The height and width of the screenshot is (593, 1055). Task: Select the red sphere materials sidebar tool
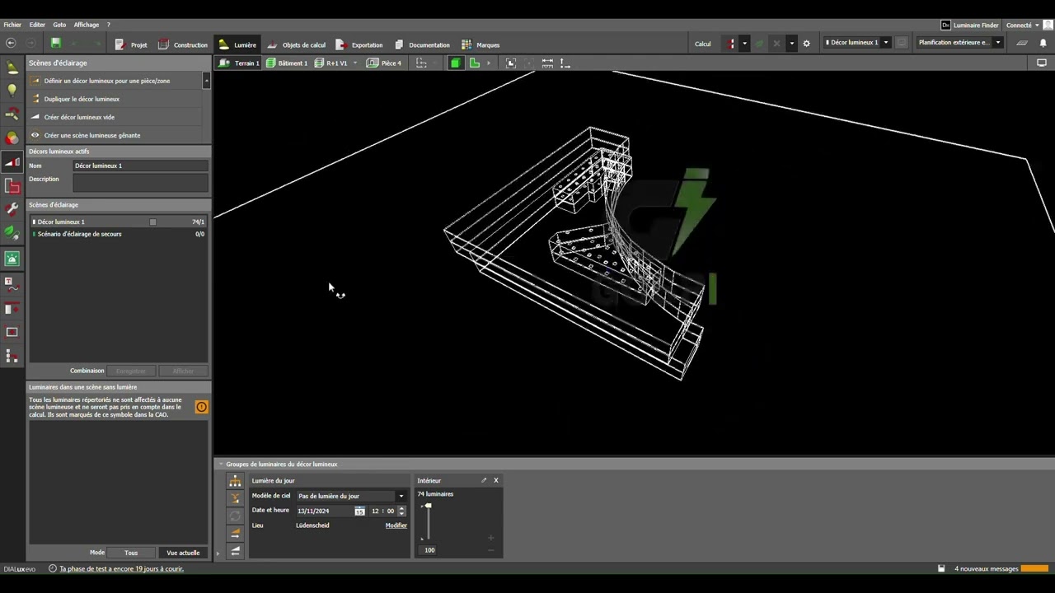click(12, 138)
